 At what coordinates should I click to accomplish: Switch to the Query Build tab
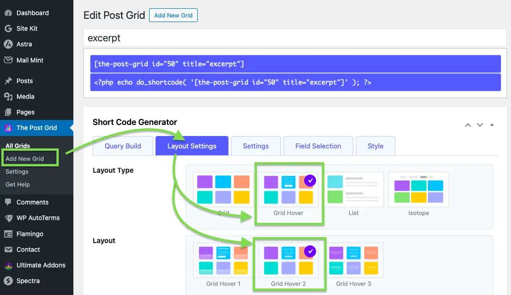(123, 146)
